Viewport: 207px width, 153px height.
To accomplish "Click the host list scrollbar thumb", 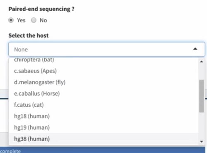I will click(202, 96).
